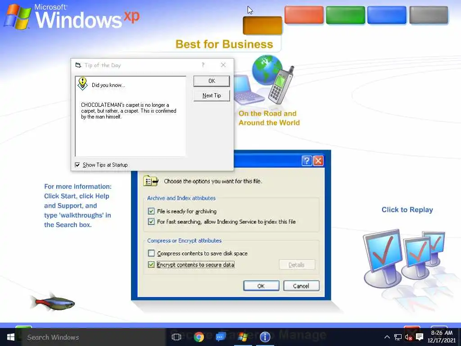
Task: Select On the Road and Around the World
Action: 269,118
